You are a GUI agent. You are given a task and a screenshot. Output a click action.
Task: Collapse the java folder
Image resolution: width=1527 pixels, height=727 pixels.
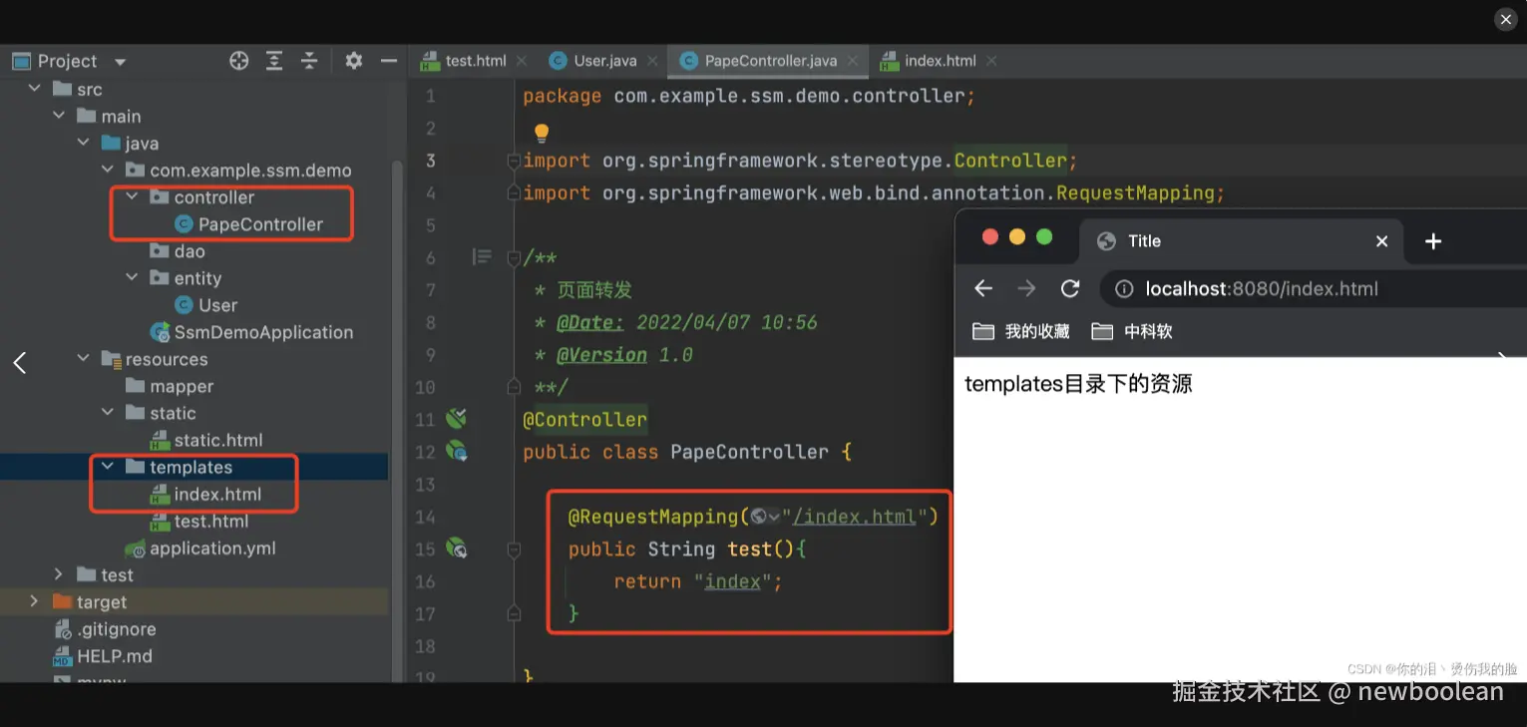(84, 143)
